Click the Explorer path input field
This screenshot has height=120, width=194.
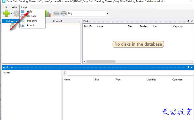[x=130, y=73]
